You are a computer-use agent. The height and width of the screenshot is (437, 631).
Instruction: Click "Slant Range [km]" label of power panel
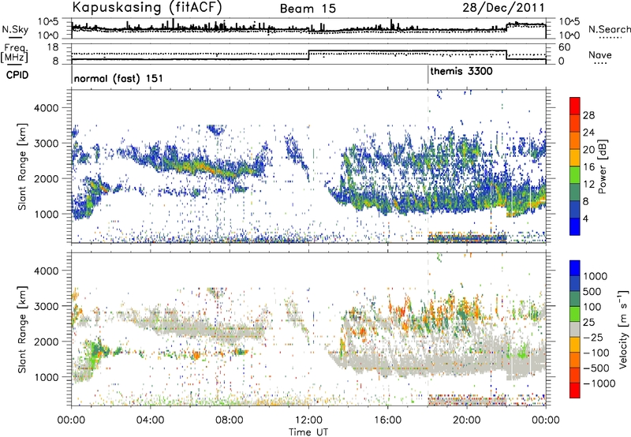[x=22, y=166]
